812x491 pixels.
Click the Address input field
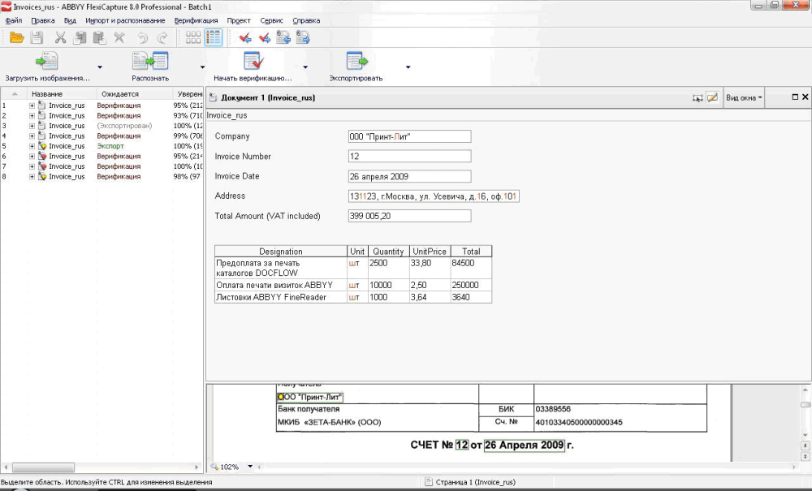[434, 196]
